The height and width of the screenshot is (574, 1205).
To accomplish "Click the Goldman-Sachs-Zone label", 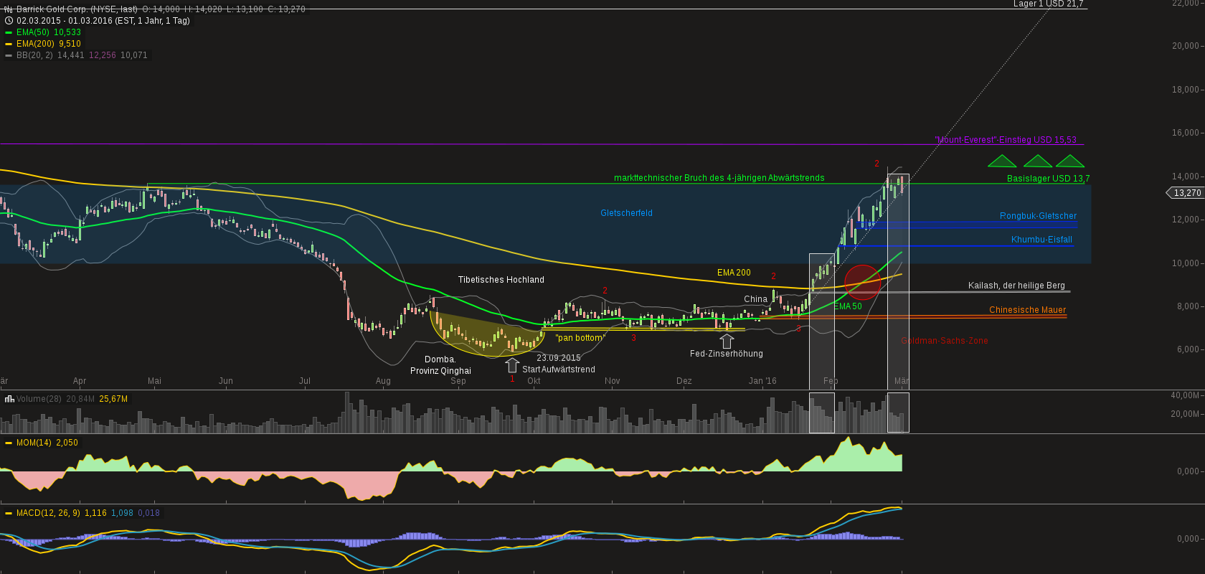I will pos(944,341).
